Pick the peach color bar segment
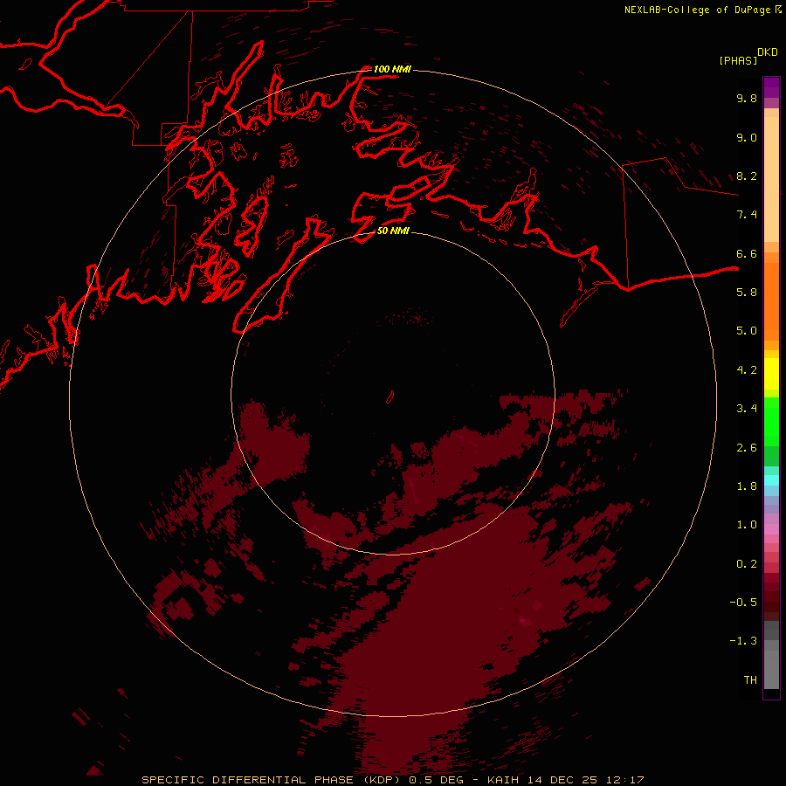The image size is (786, 786). click(x=771, y=179)
